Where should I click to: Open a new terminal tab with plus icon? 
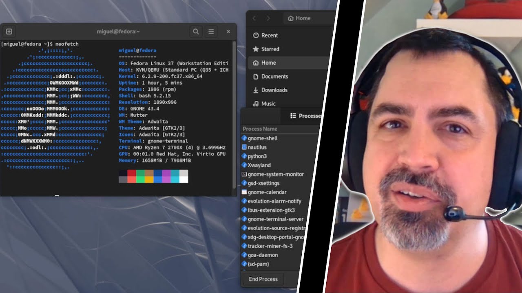9,31
